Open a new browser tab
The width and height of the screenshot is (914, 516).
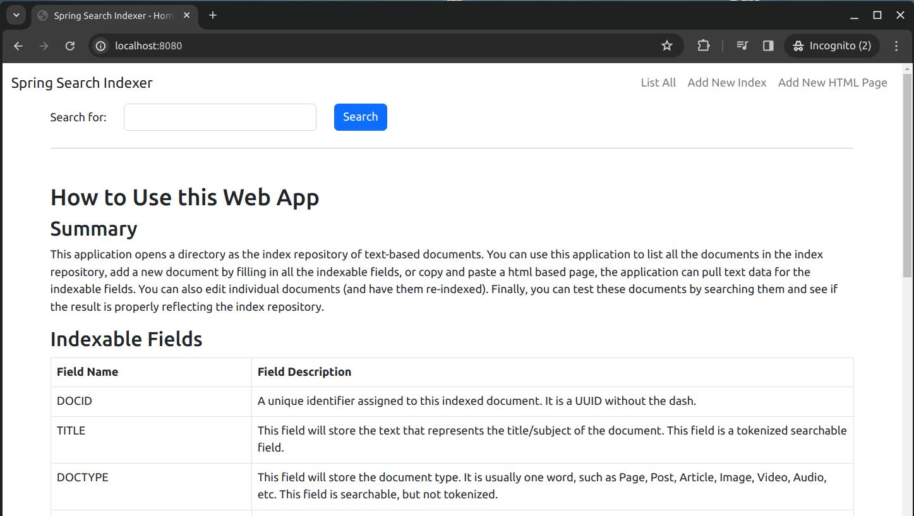coord(213,15)
